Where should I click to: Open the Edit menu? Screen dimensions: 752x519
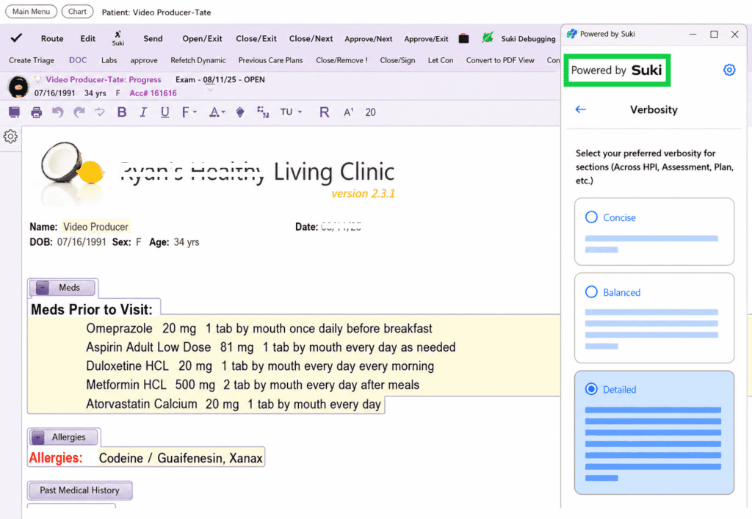(x=88, y=38)
